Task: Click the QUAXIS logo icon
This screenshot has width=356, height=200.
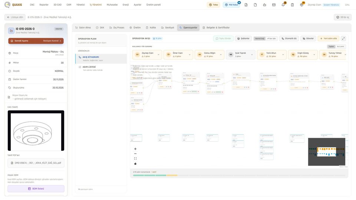Action: point(7,5)
